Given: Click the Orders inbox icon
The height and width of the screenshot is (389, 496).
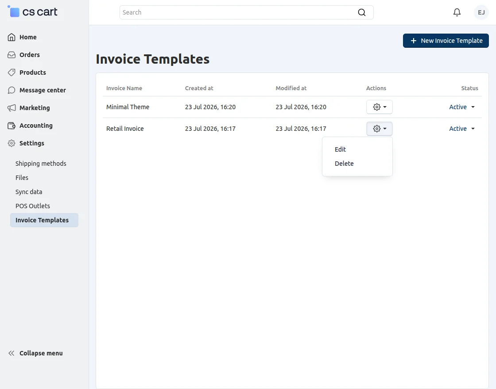Looking at the screenshot, I should (x=12, y=55).
